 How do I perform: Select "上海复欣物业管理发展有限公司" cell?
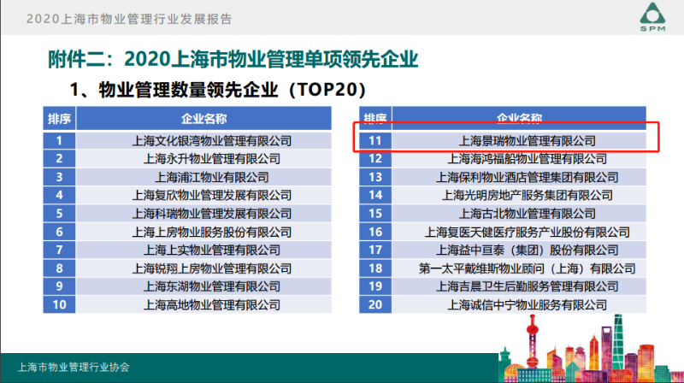pyautogui.click(x=203, y=195)
